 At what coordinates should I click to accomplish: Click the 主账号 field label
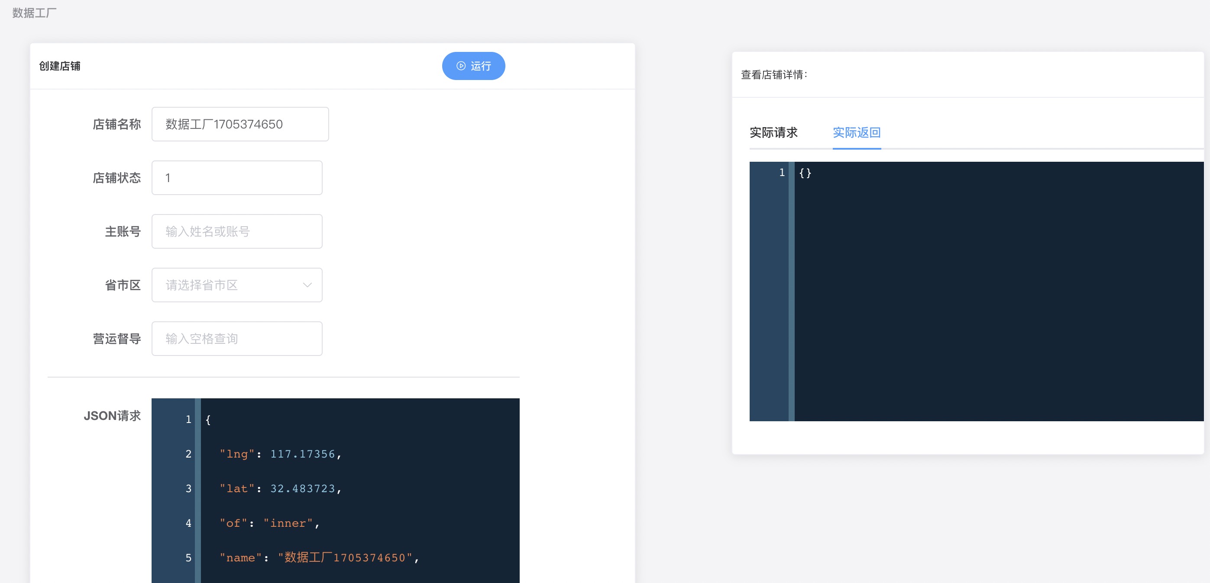click(123, 231)
